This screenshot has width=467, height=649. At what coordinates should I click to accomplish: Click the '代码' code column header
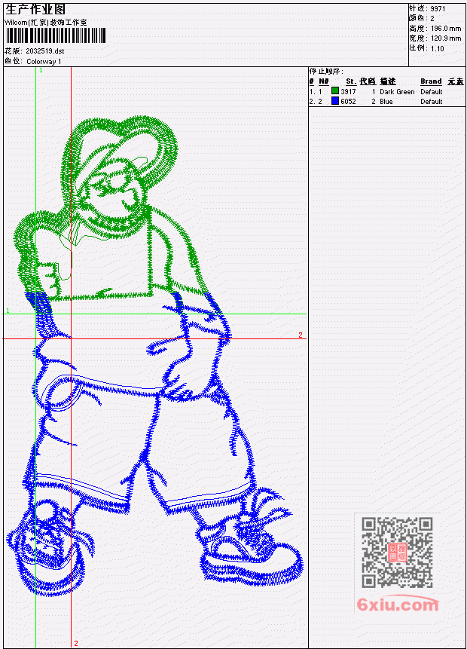368,81
